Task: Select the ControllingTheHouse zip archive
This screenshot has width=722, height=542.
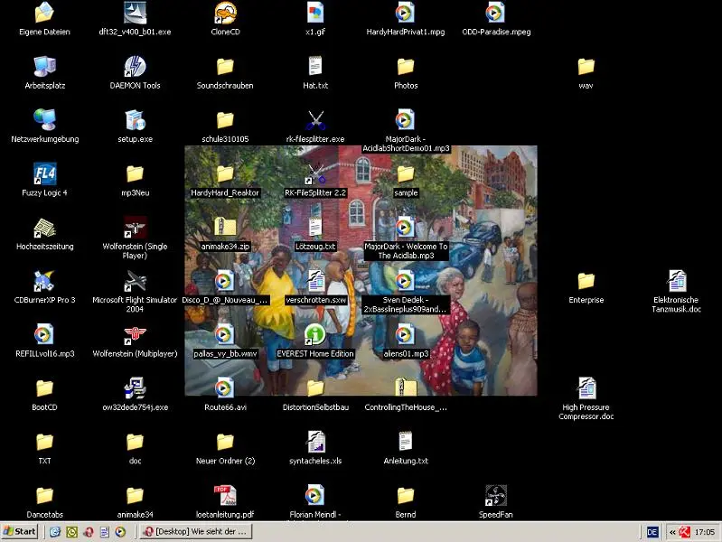Action: pos(405,388)
